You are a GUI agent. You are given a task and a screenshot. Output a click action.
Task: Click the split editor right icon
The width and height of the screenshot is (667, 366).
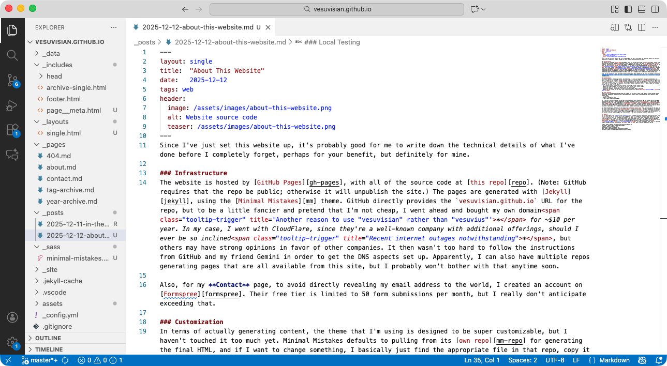pyautogui.click(x=642, y=27)
